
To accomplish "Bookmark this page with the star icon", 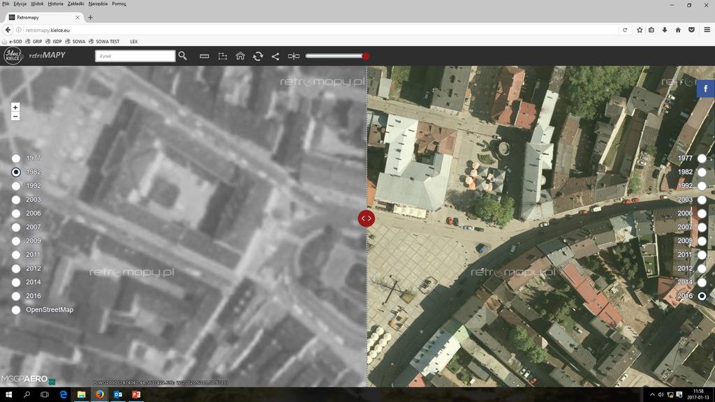I will [x=640, y=30].
